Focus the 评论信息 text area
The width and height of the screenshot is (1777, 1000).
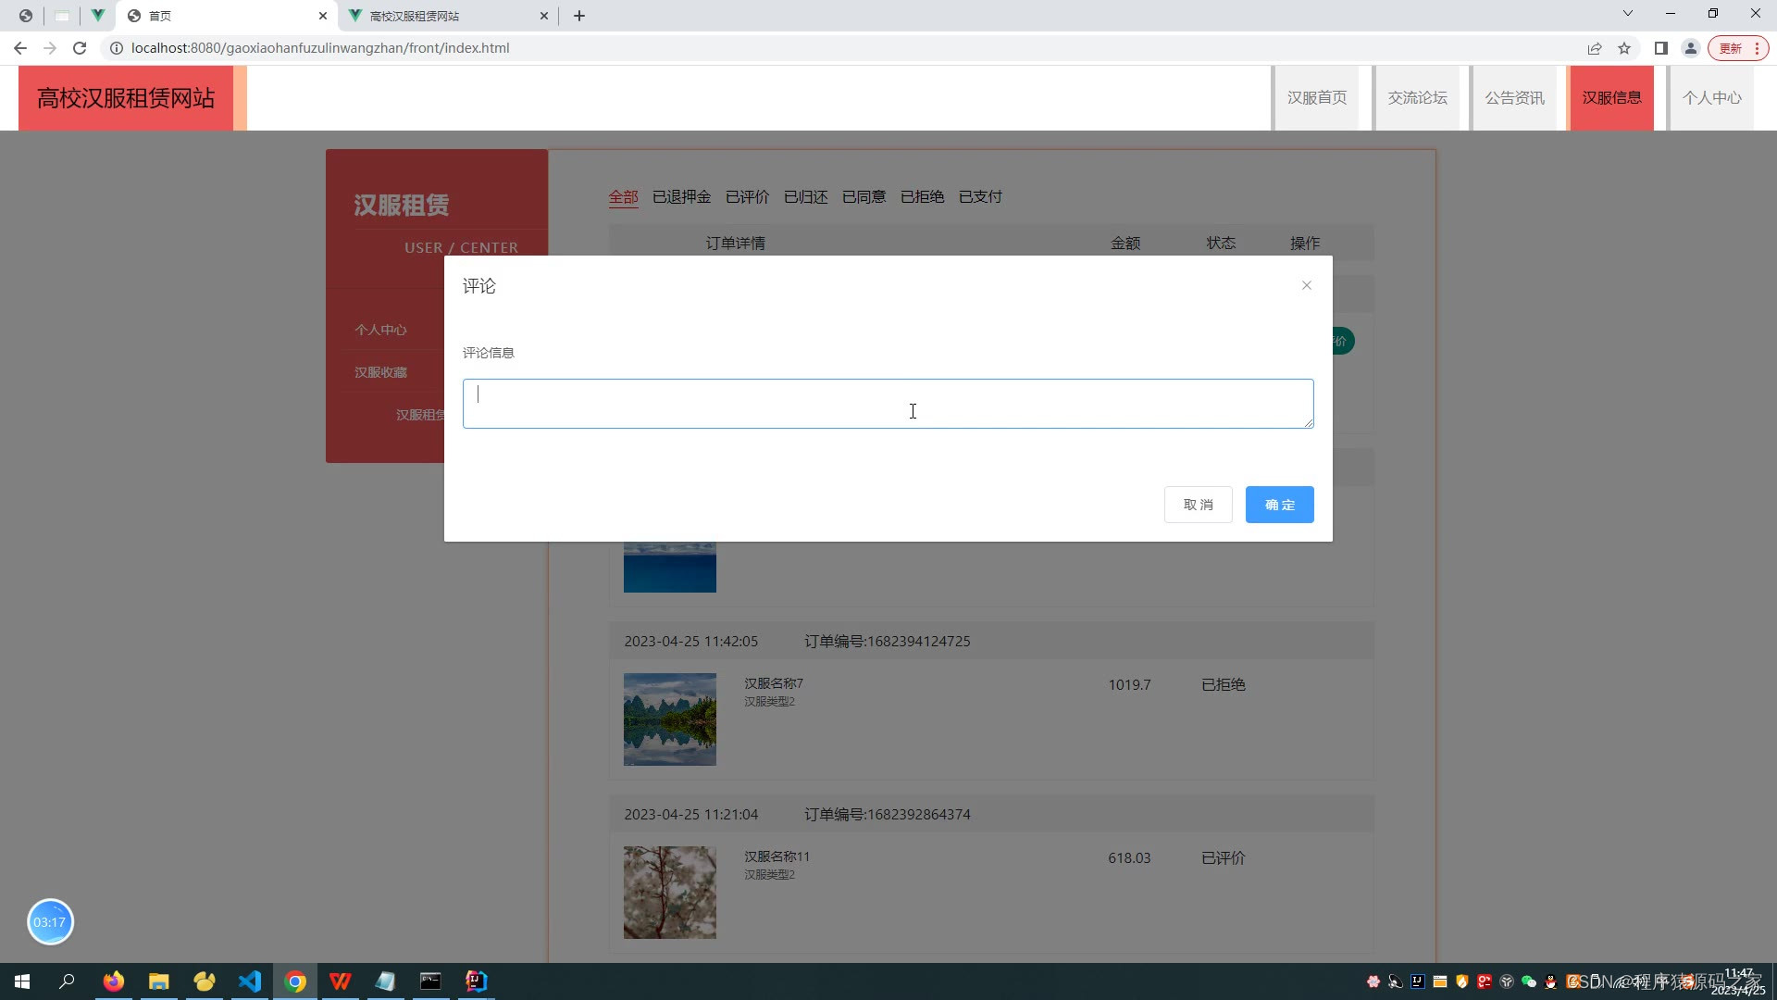(x=888, y=404)
